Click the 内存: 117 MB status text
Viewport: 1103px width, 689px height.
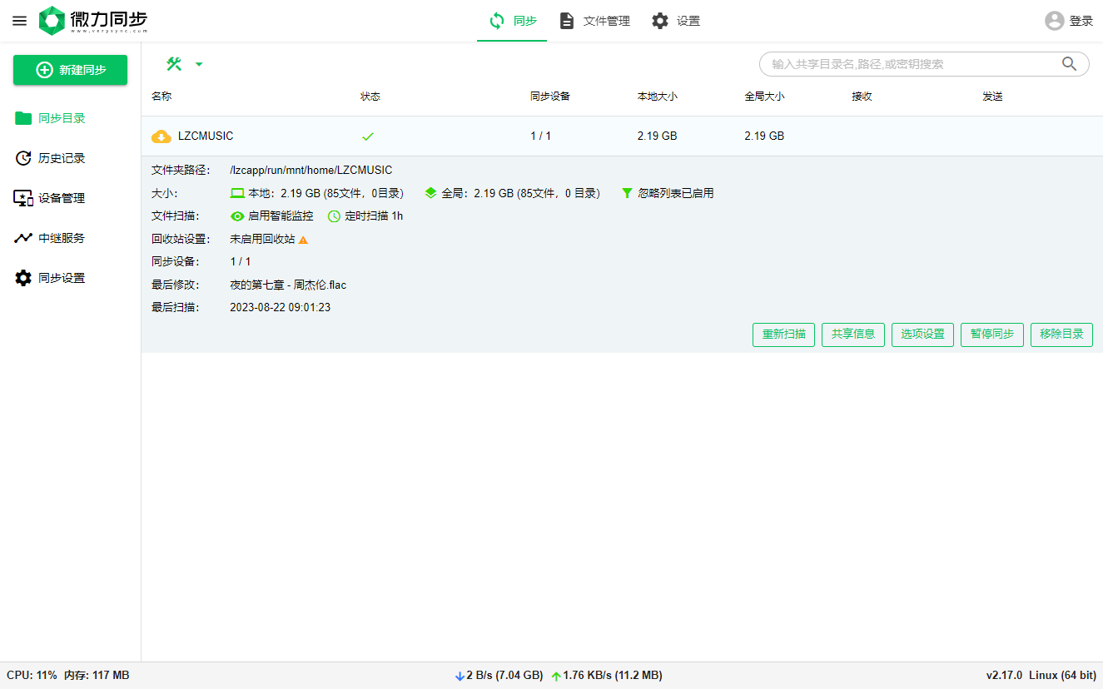[x=97, y=676]
